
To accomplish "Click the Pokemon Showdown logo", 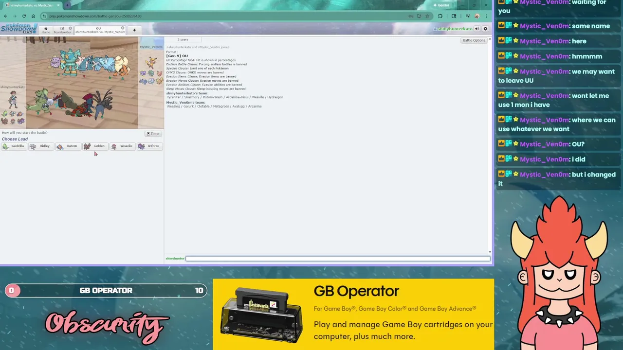I will (18, 29).
